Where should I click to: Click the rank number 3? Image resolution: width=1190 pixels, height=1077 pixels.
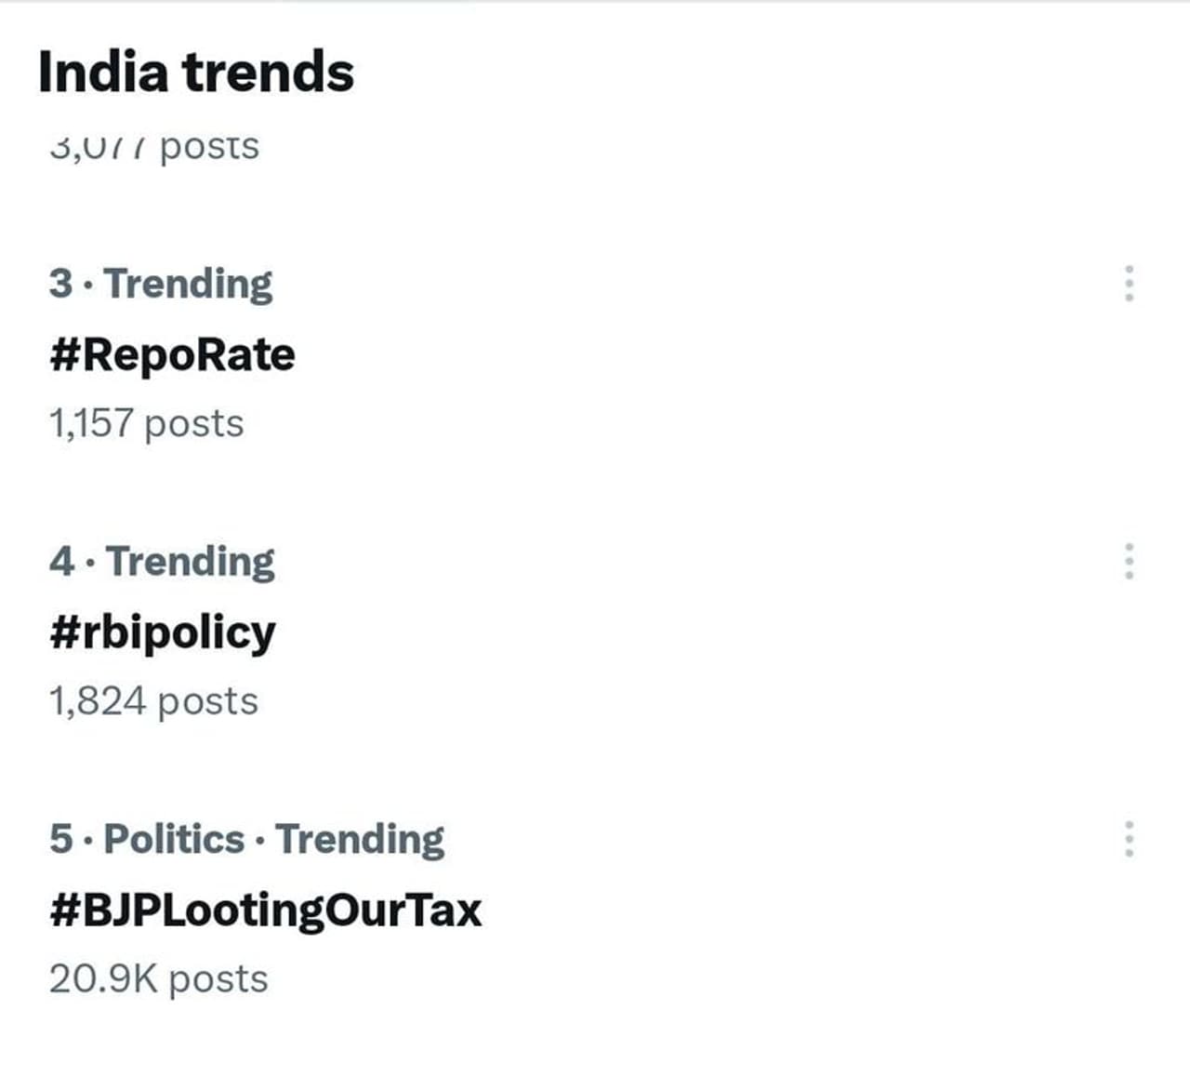point(61,284)
